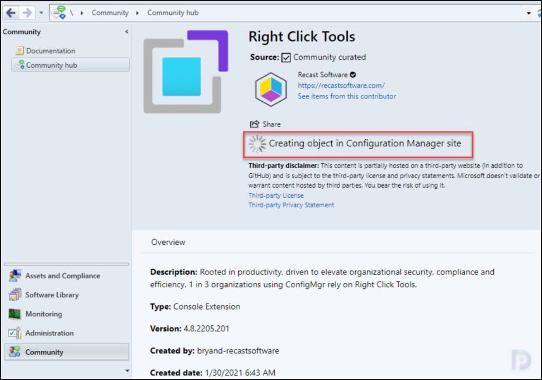Viewport: 542px width, 380px height.
Task: Click the navigation pane splitter bar above workspaces
Action: [66, 264]
